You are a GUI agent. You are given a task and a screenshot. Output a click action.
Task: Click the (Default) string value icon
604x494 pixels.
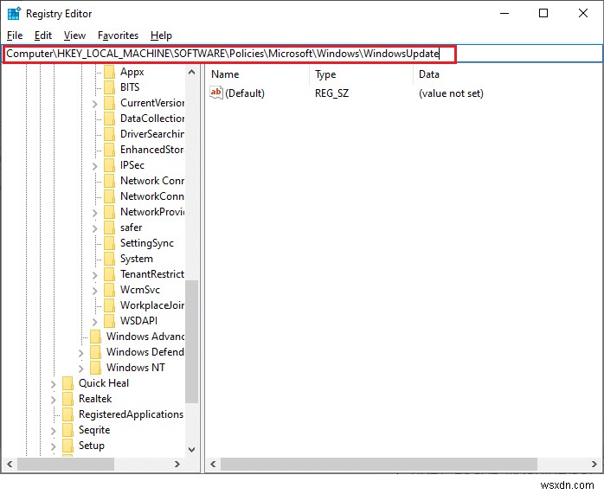(216, 93)
